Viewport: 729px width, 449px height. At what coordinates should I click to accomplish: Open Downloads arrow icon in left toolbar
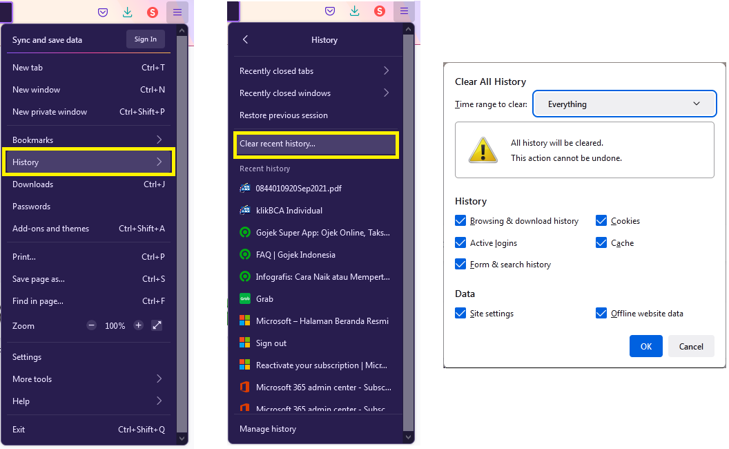pos(128,12)
